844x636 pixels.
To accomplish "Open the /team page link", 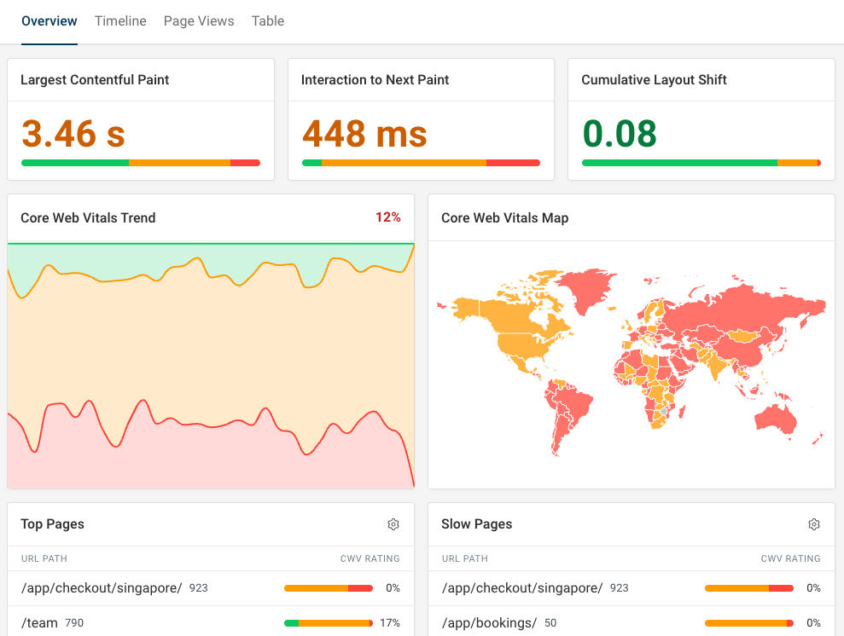I will 40,622.
